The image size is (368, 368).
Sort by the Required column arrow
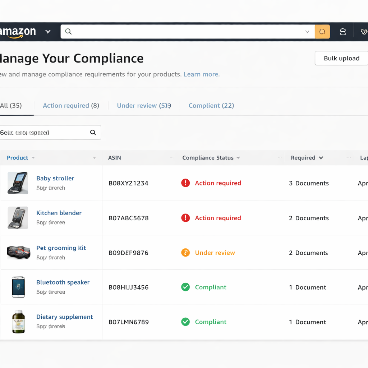click(322, 158)
